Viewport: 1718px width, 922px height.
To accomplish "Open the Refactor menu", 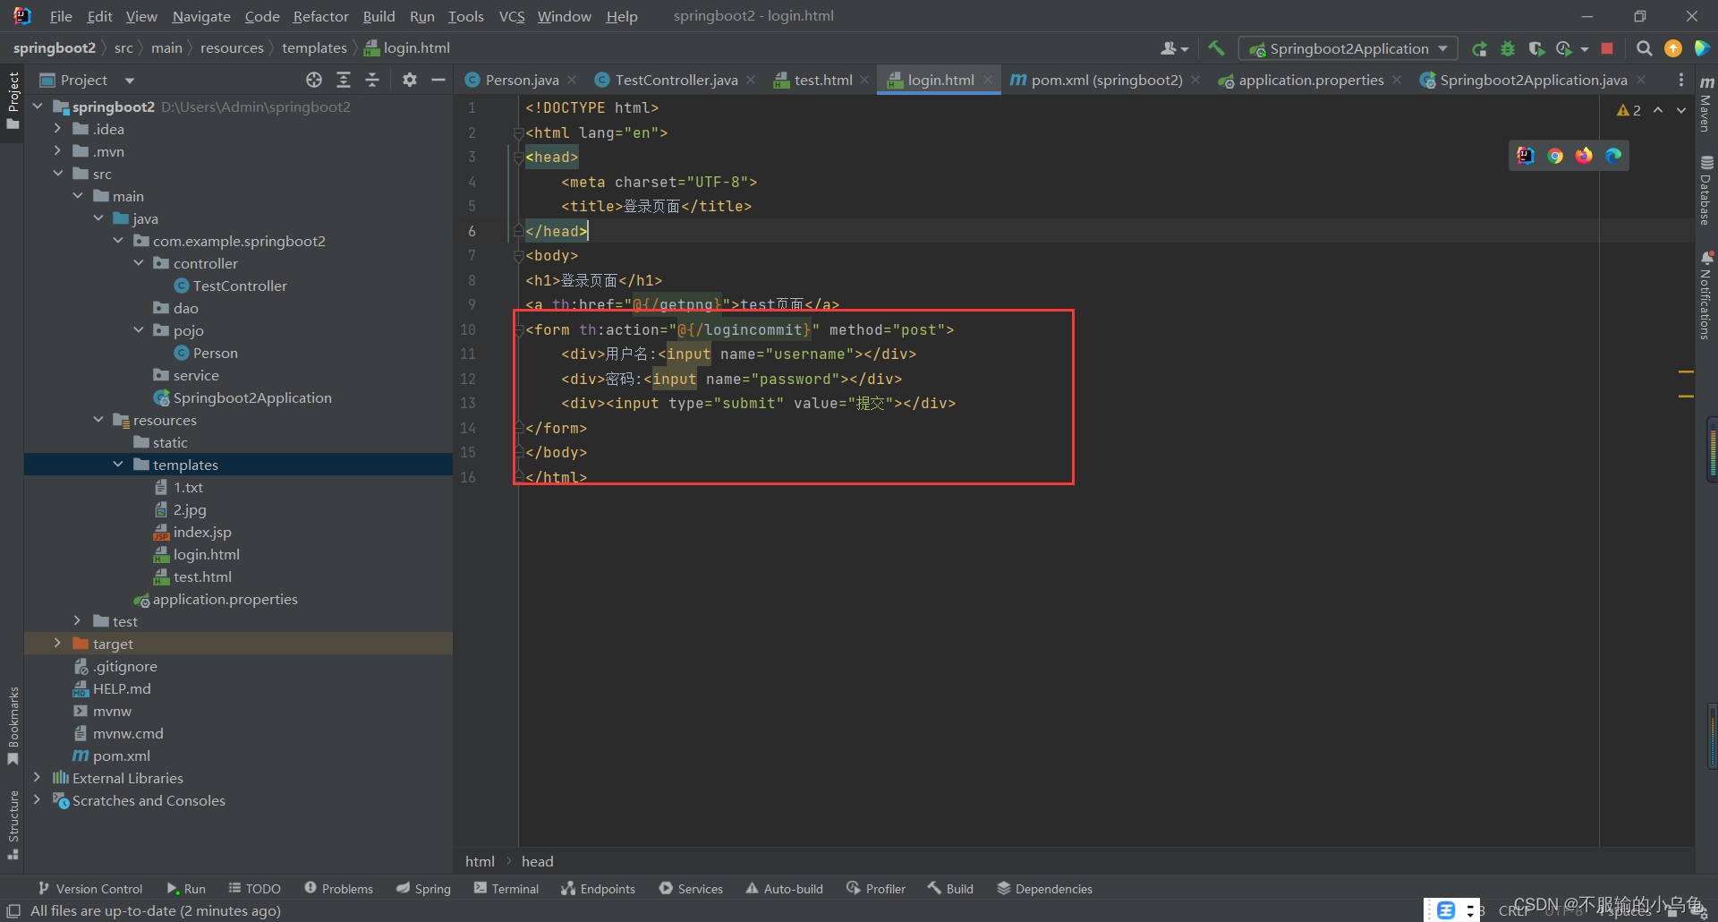I will pos(320,16).
